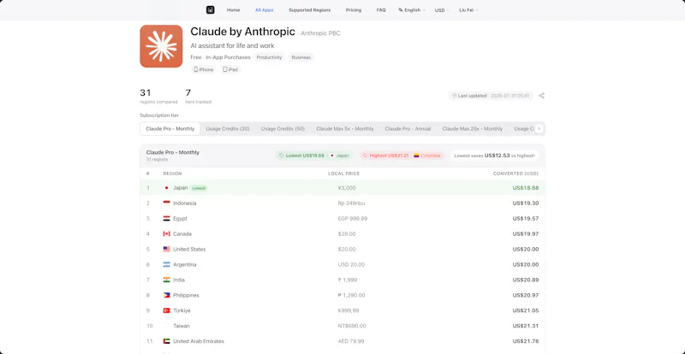Click the Claude by Anthropic title
This screenshot has width=685, height=354.
pos(242,32)
